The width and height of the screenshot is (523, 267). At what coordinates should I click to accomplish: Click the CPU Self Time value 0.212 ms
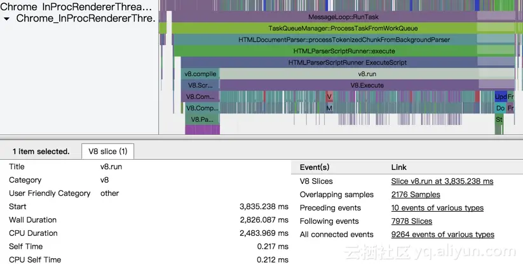[x=273, y=259]
